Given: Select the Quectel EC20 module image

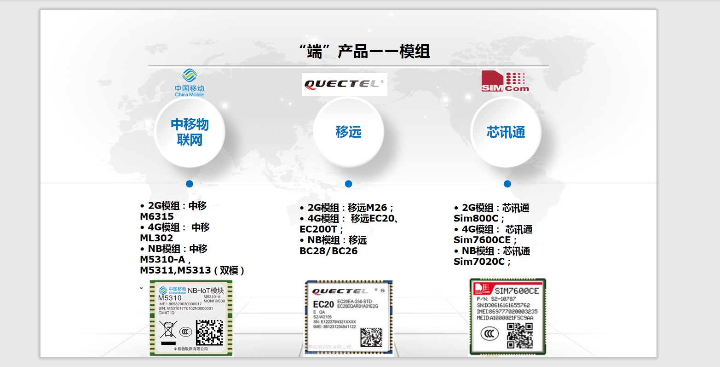Looking at the screenshot, I should (348, 317).
